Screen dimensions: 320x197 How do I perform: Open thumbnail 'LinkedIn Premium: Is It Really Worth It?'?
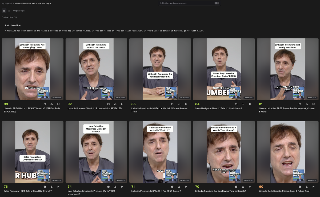coord(288,69)
